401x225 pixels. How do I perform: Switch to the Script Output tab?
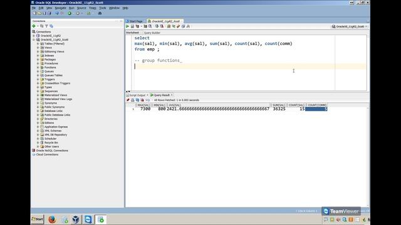tap(137, 95)
